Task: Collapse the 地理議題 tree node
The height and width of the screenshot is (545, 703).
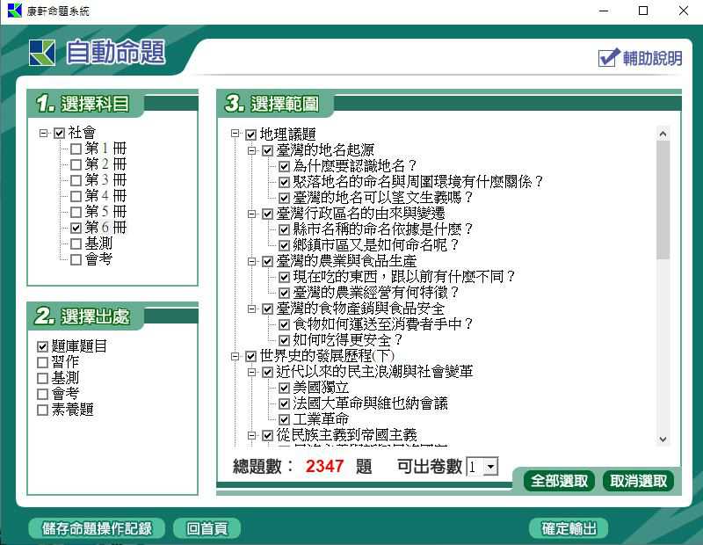Action: click(235, 134)
